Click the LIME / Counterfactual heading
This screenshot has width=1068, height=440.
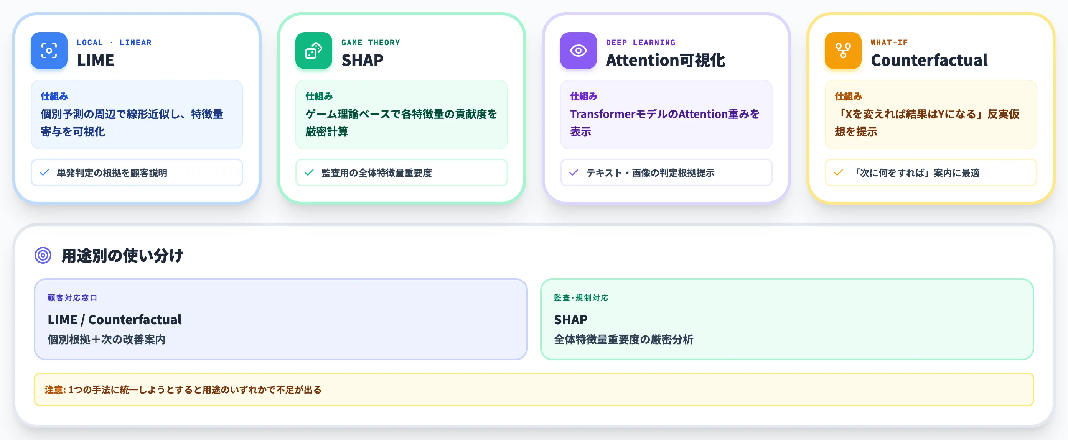tap(114, 319)
